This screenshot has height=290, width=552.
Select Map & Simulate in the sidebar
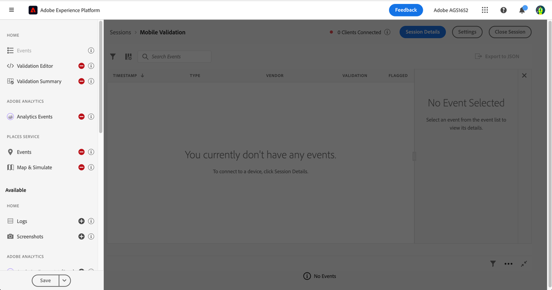(x=34, y=167)
